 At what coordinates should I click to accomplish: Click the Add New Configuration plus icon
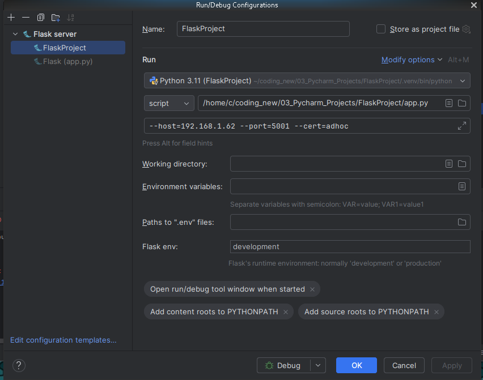(x=11, y=18)
